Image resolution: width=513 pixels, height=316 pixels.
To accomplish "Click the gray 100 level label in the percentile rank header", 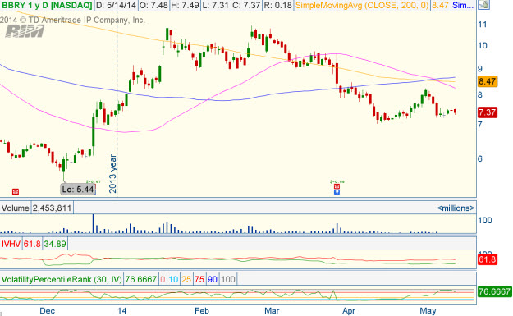I will [227, 279].
